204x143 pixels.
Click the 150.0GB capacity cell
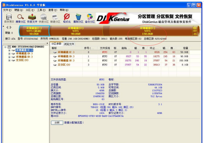[184, 61]
